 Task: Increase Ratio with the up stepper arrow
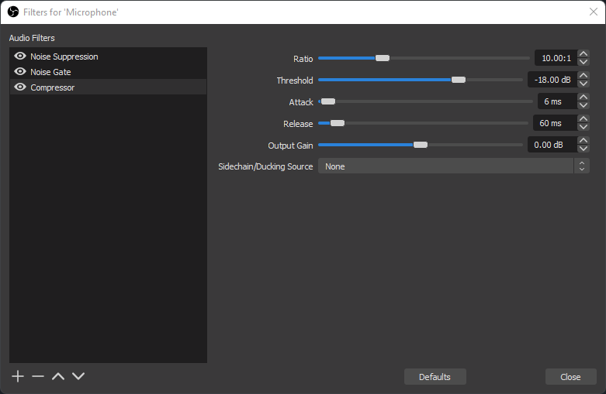click(x=583, y=54)
